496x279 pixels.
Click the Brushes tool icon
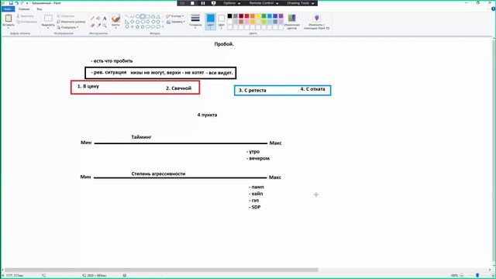pos(115,18)
